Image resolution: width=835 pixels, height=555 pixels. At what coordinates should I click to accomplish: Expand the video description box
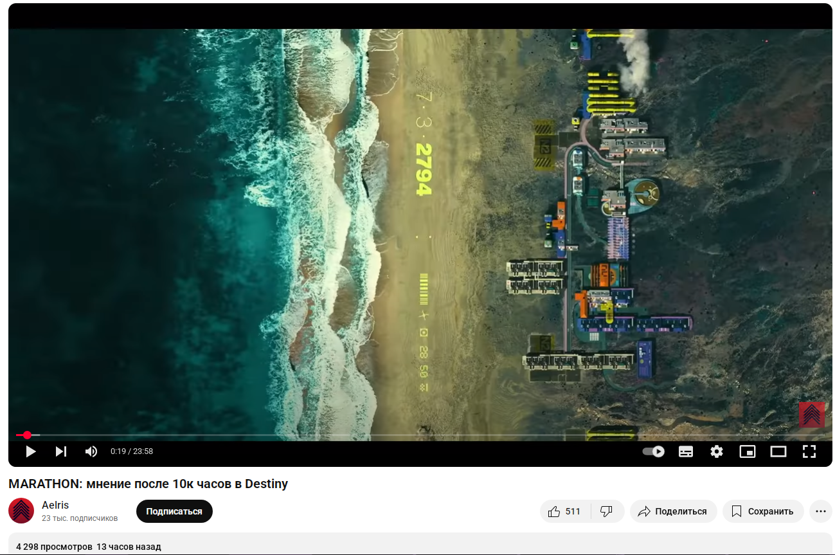(x=420, y=543)
